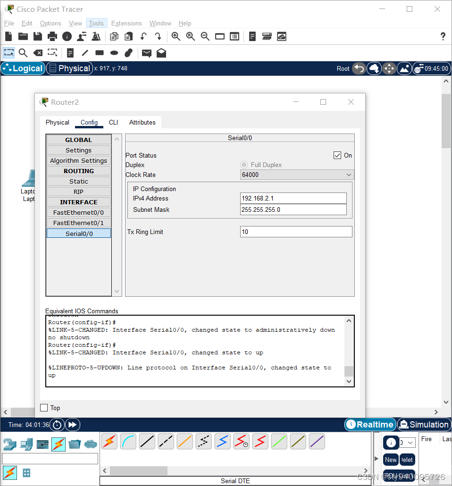Click the up arrow of the IOS commands scrollbar
The height and width of the screenshot is (486, 452).
coord(349,321)
